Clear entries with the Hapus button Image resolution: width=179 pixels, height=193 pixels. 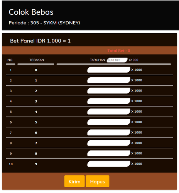[x=98, y=181]
